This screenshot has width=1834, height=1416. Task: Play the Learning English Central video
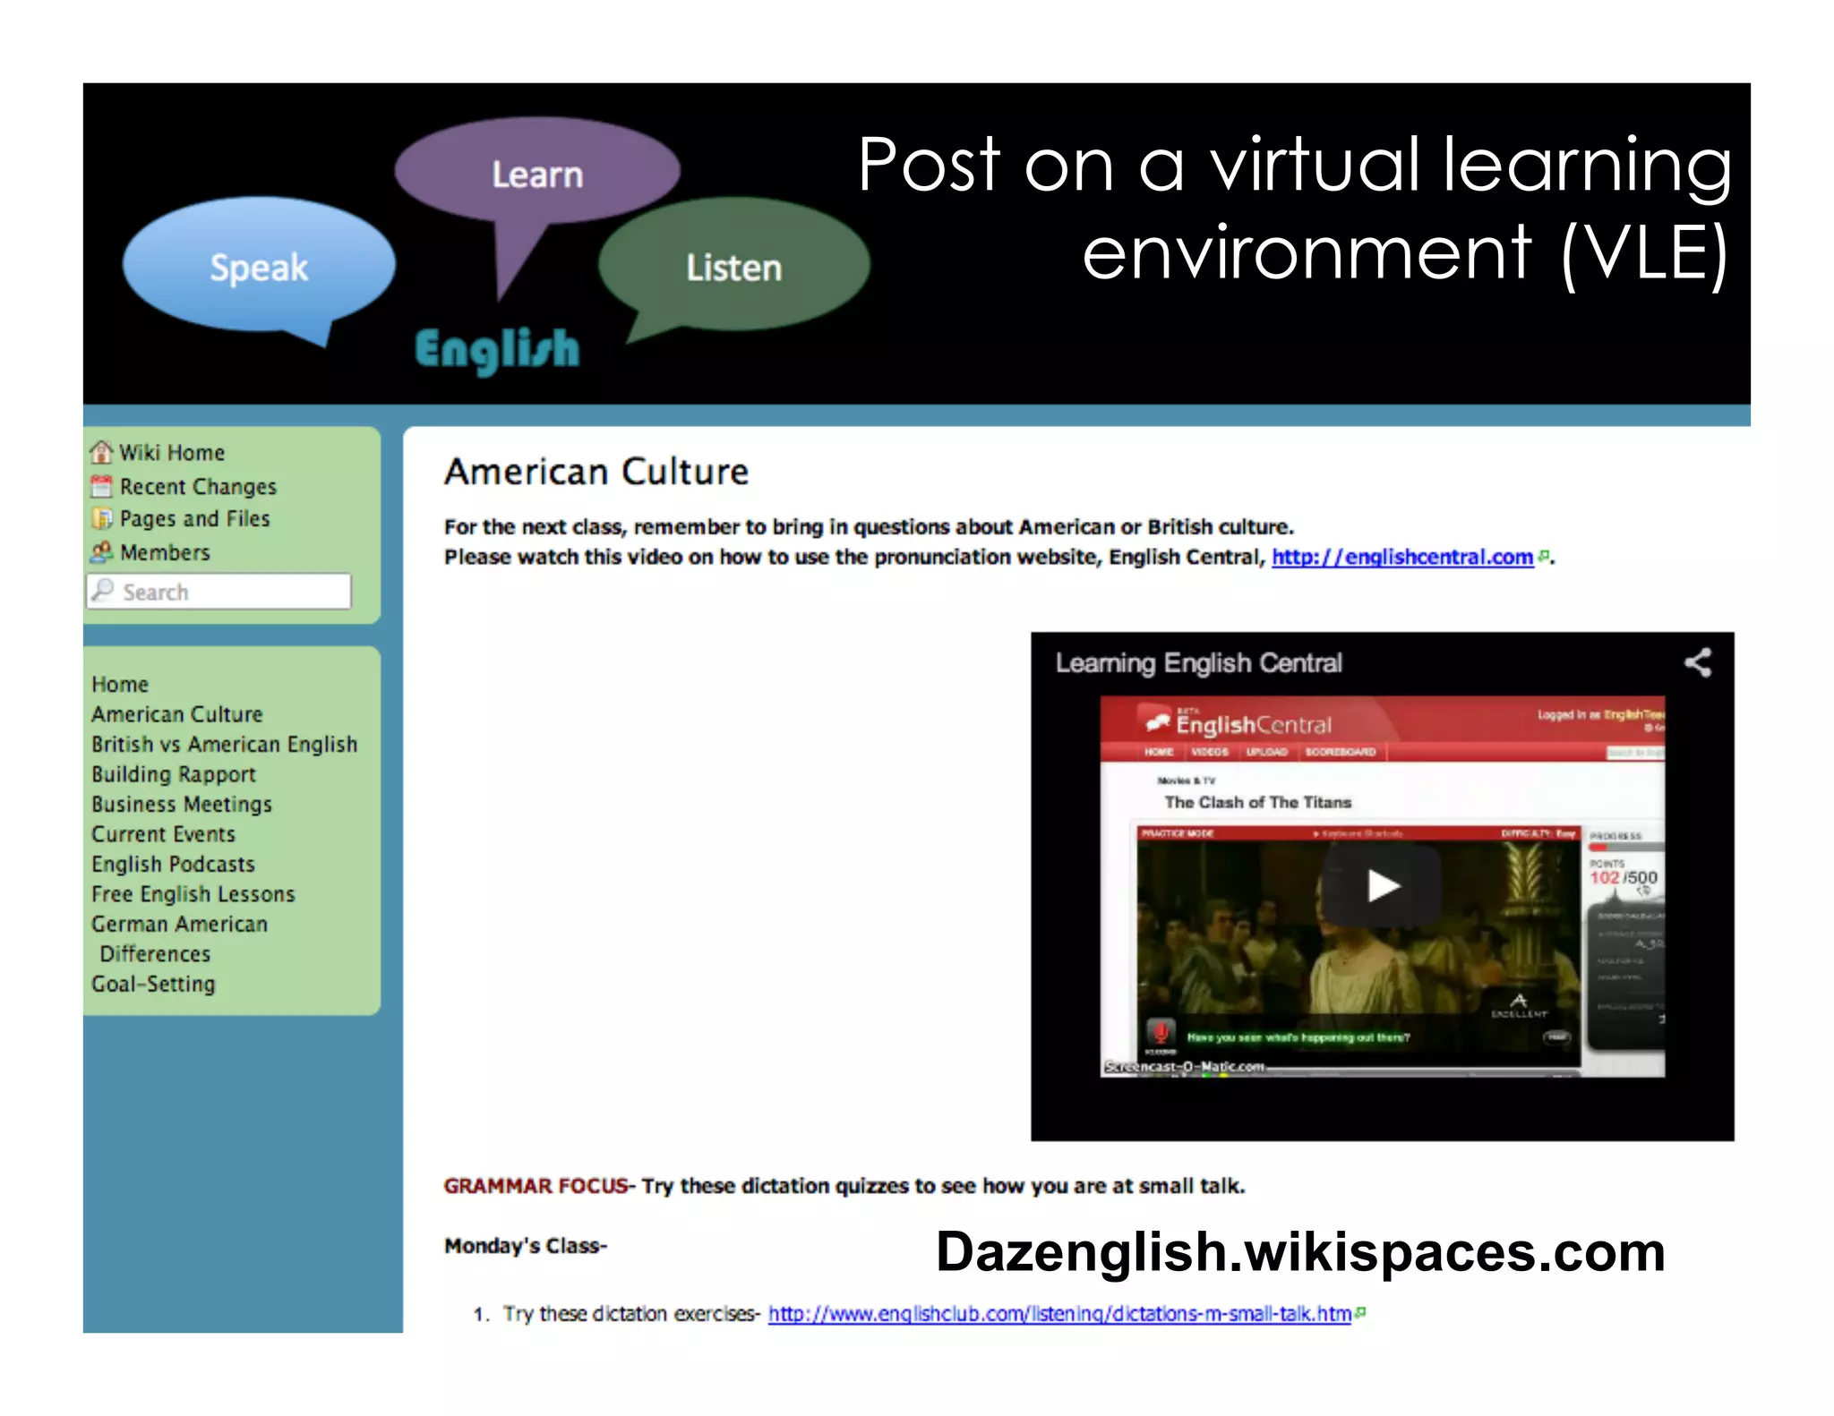click(1383, 886)
